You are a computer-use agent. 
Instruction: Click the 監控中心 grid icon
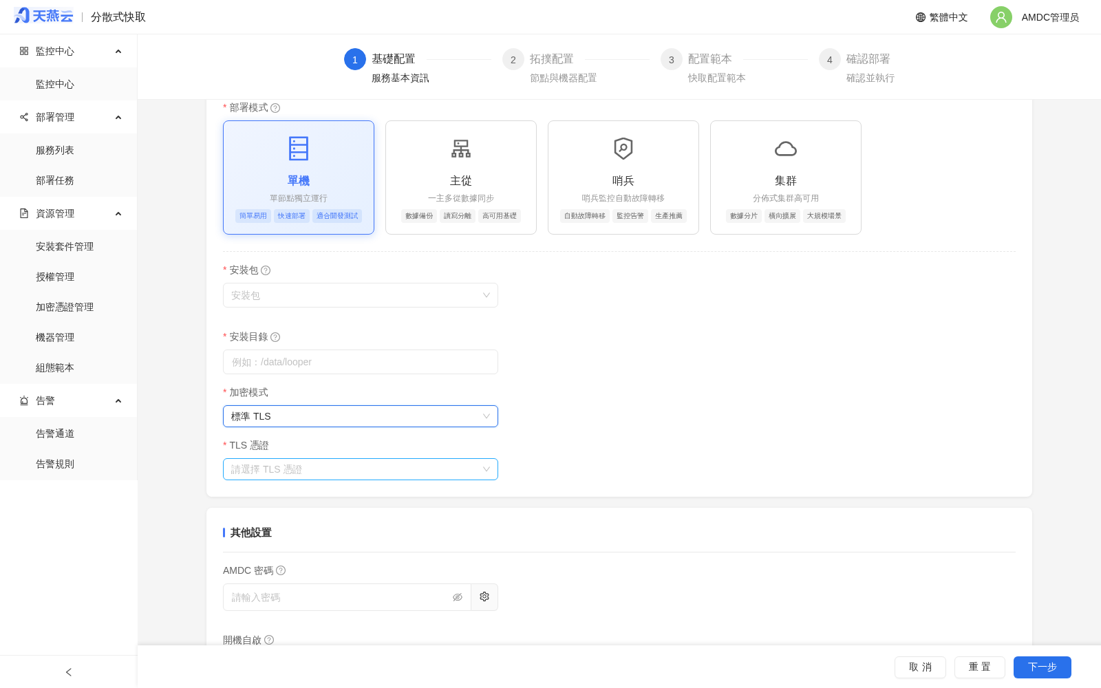24,51
